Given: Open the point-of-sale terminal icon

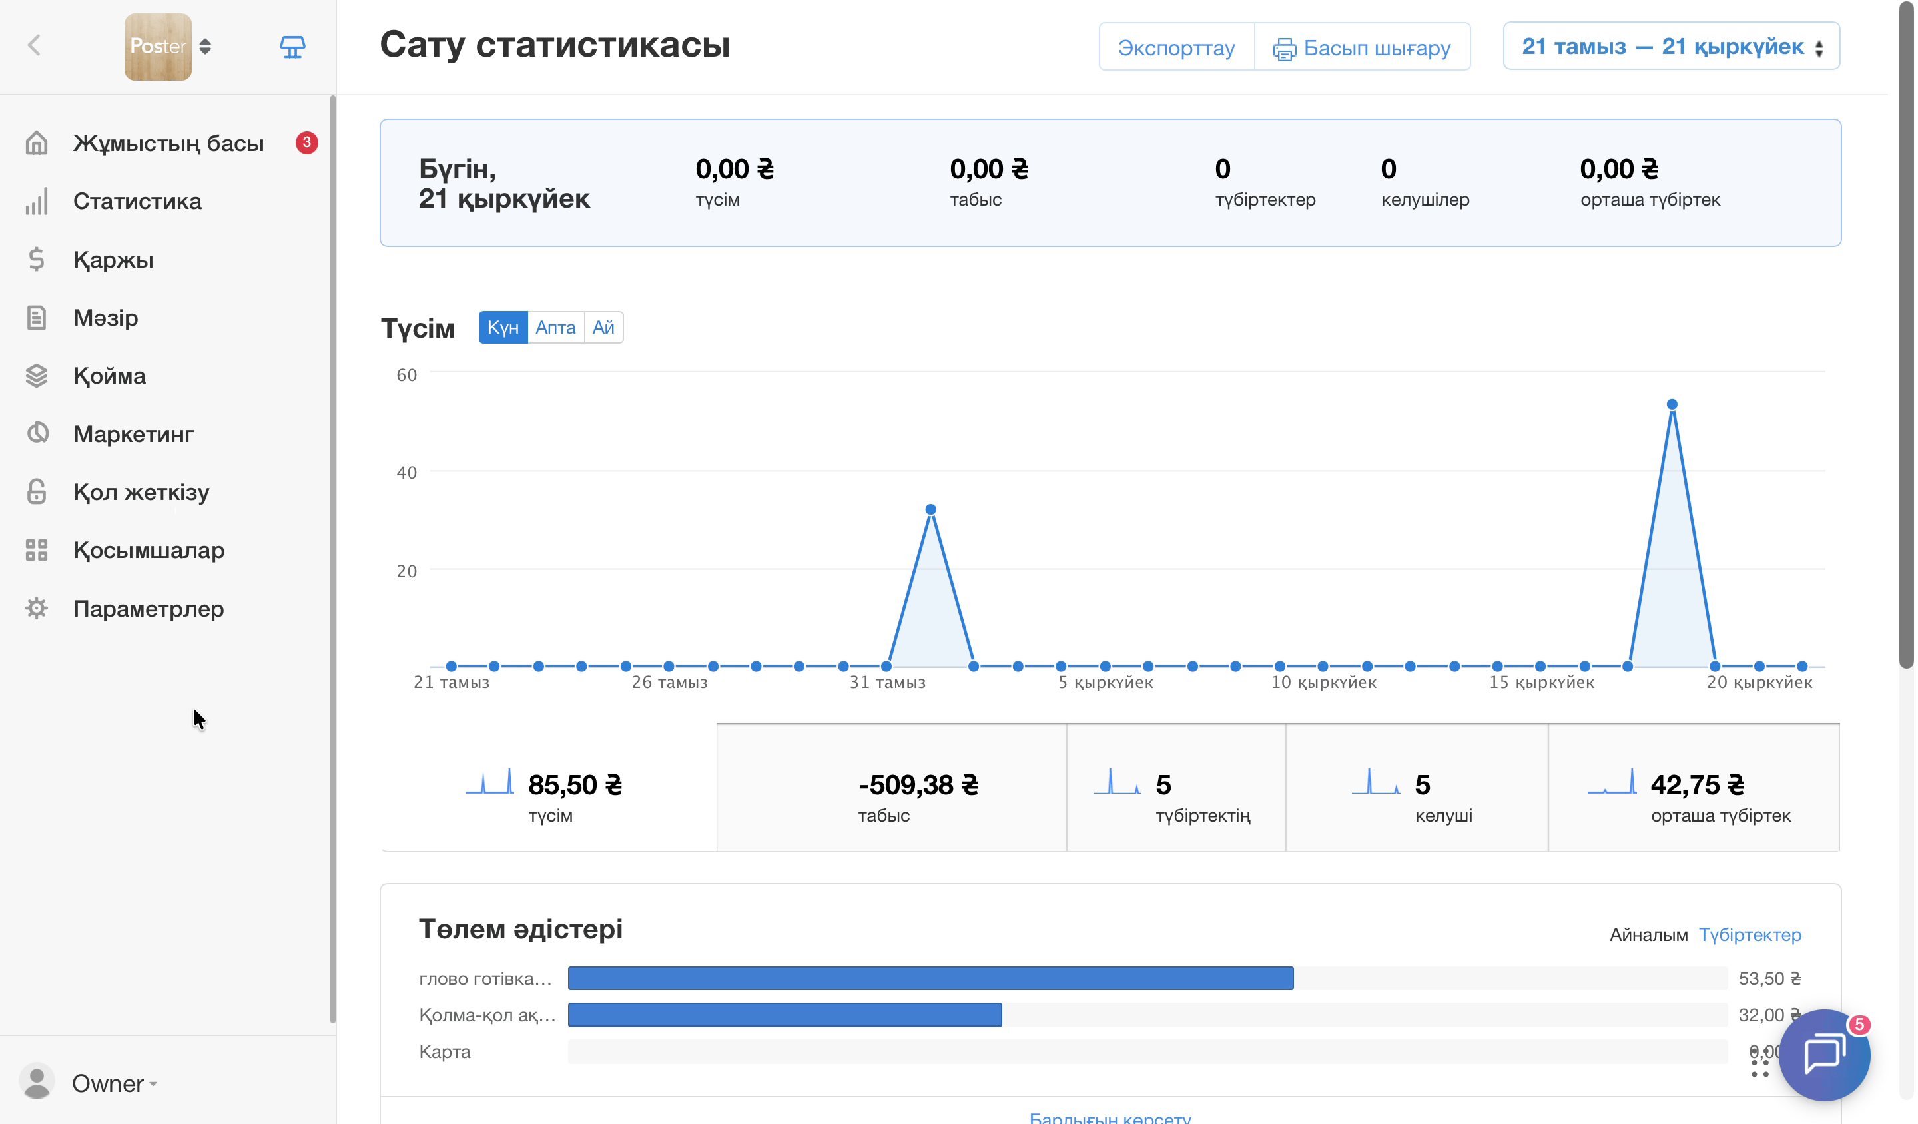Looking at the screenshot, I should pyautogui.click(x=292, y=47).
